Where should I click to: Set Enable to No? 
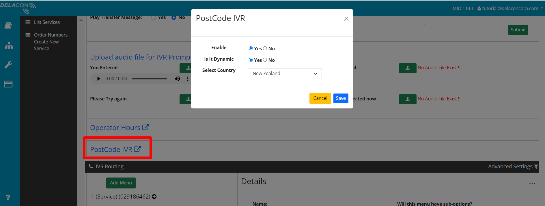point(265,48)
